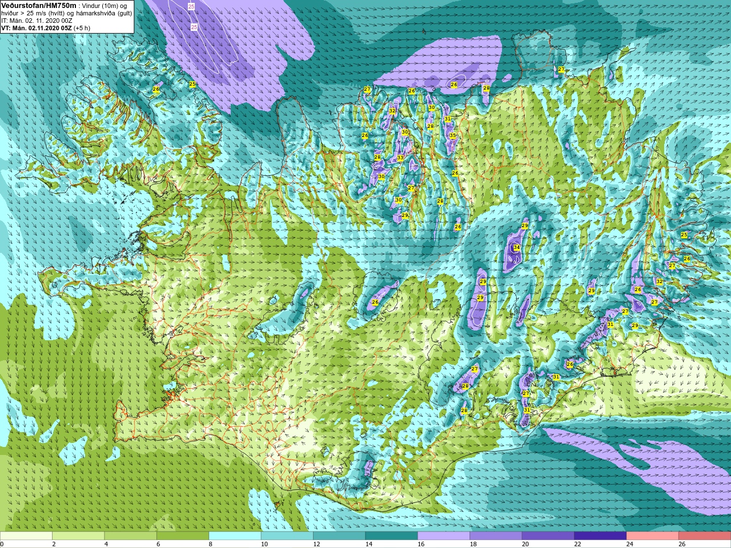
Task: Click the VT: Mán. 02.11.2020 05Z valid time
Action: (x=37, y=28)
